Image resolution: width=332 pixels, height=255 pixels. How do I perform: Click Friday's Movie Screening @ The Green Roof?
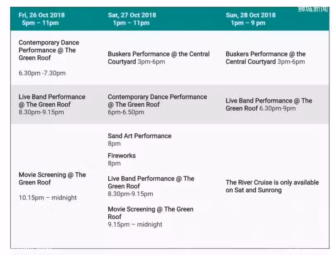click(52, 186)
